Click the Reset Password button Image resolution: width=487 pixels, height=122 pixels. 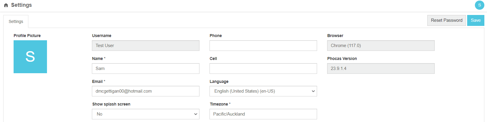(x=447, y=20)
